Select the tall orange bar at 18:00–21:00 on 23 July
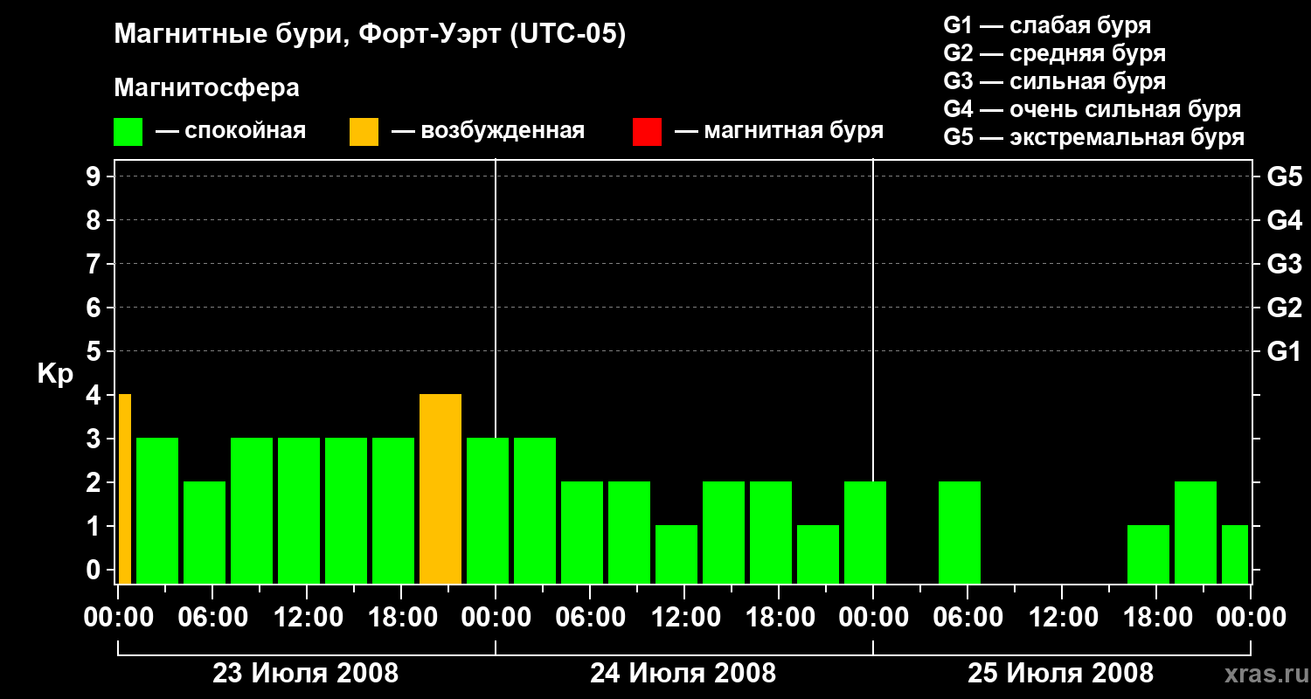The height and width of the screenshot is (699, 1311). 440,489
